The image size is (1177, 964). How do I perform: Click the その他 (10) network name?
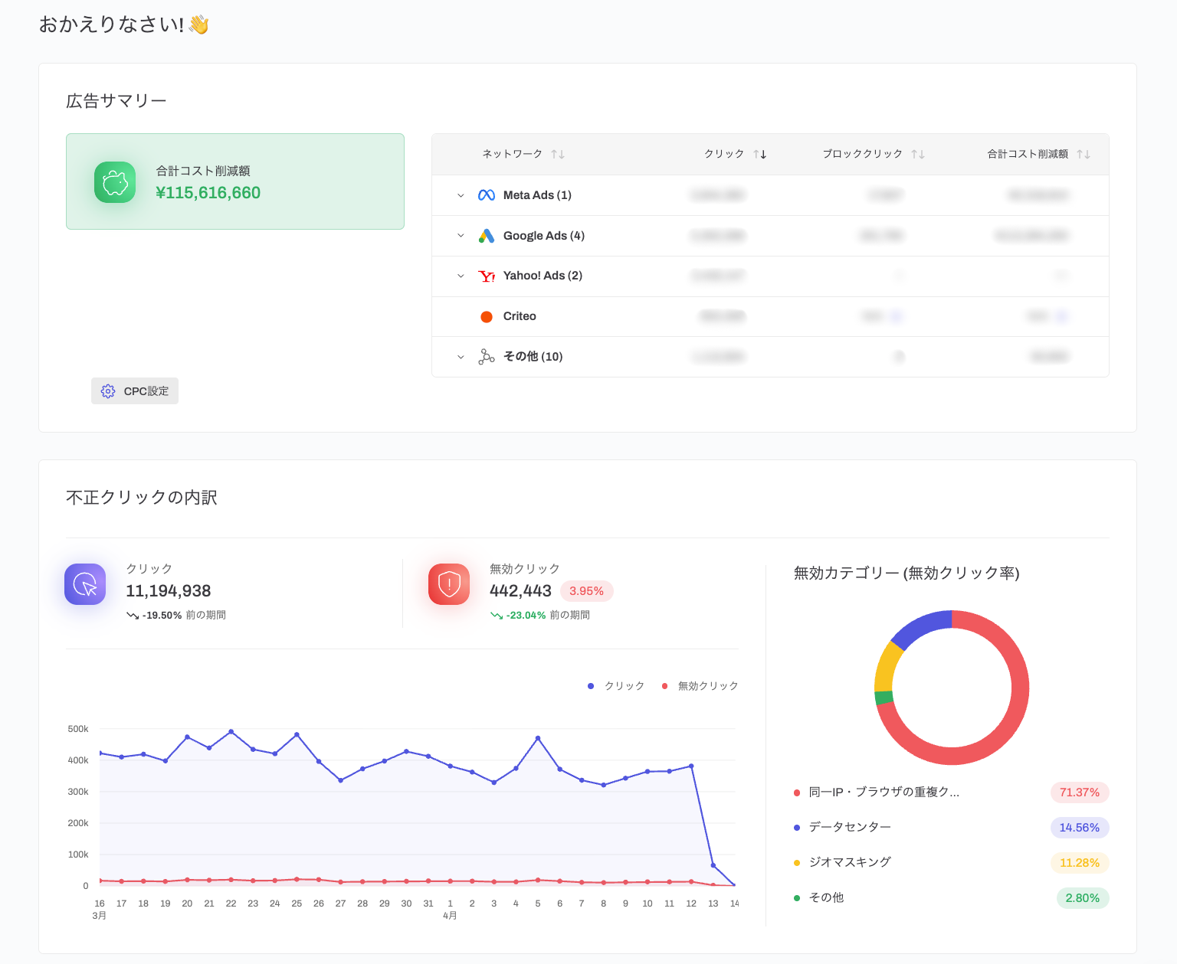(x=533, y=357)
